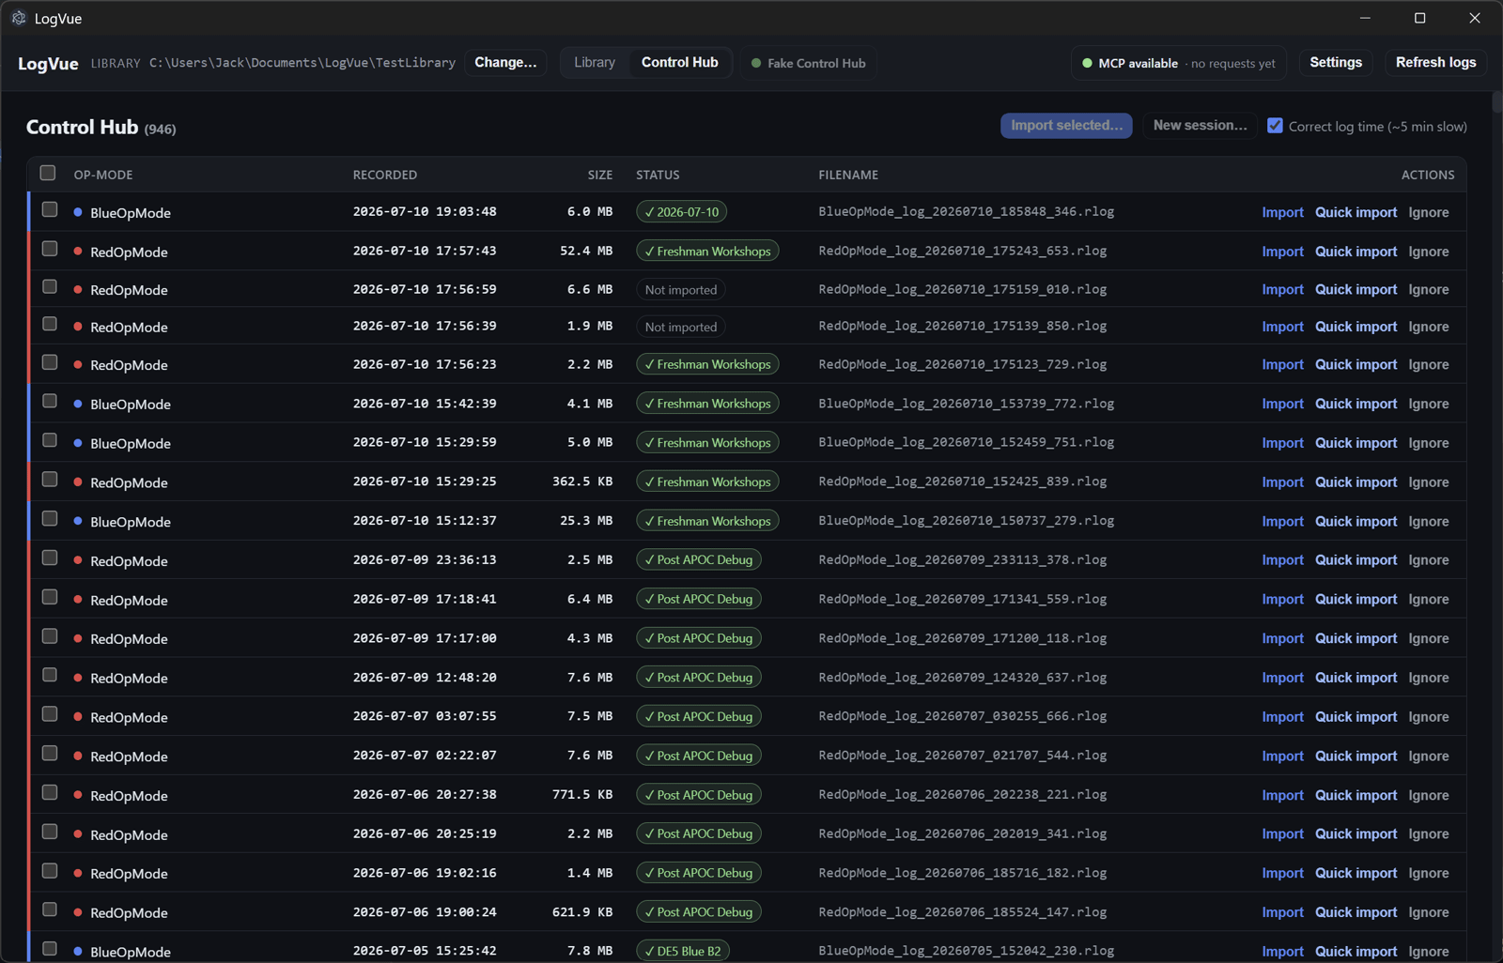
Task: Click the Post APOC Debug badge on the 23:36:13 row
Action: tap(699, 560)
